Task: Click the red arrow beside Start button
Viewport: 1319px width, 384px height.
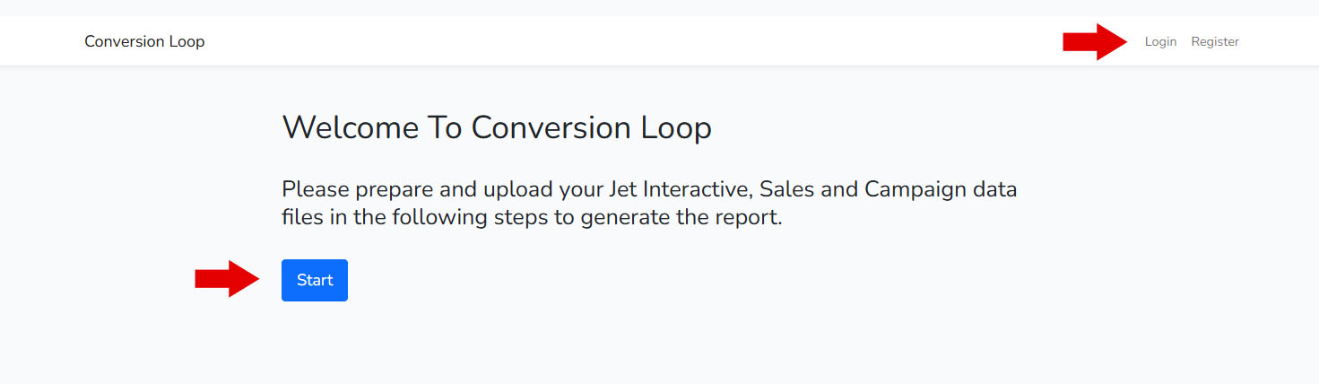Action: (227, 279)
